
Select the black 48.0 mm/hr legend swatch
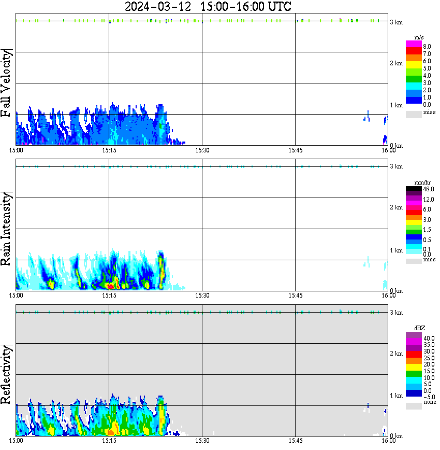pos(414,189)
